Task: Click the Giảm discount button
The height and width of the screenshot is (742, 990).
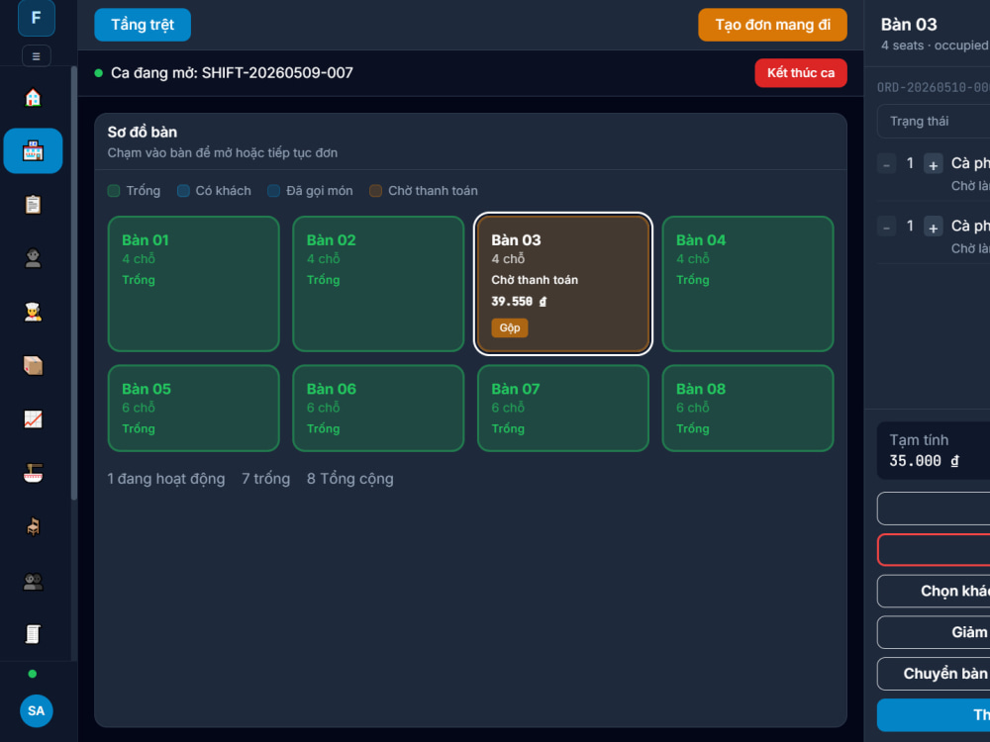Action: coord(934,631)
